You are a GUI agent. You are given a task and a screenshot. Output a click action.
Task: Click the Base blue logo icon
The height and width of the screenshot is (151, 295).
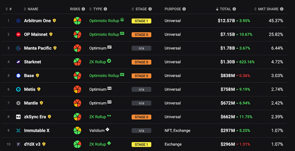[18, 75]
